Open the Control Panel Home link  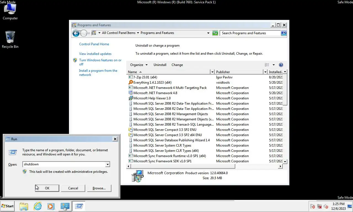tap(94, 44)
